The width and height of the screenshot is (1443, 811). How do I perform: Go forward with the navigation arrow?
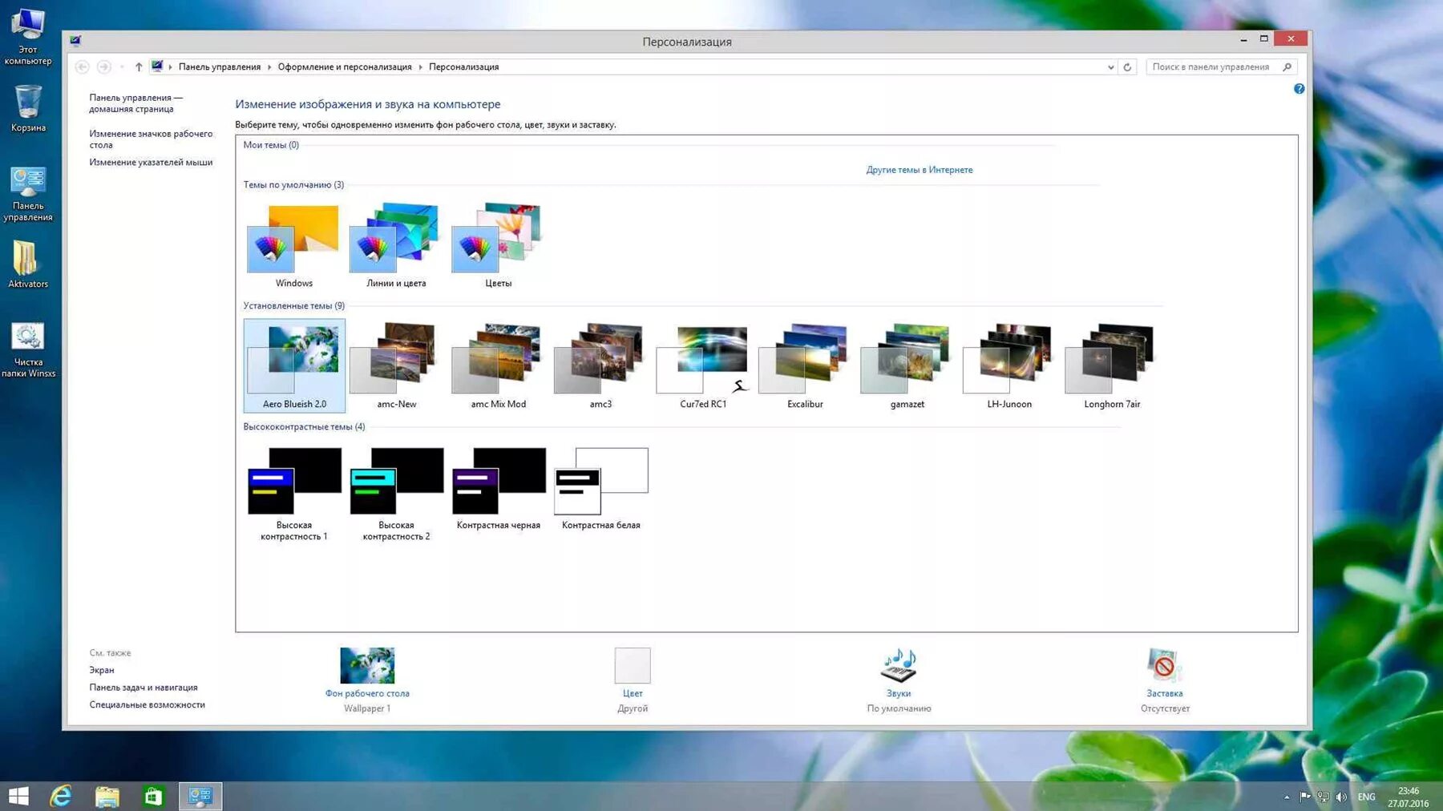point(104,67)
